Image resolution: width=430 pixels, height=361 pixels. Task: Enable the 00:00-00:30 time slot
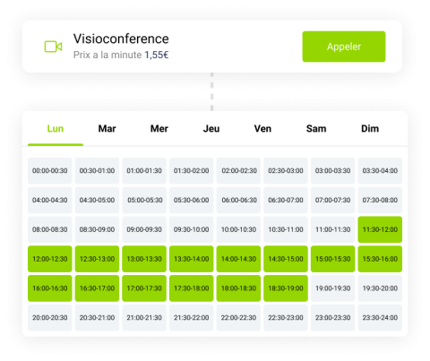[x=50, y=170]
